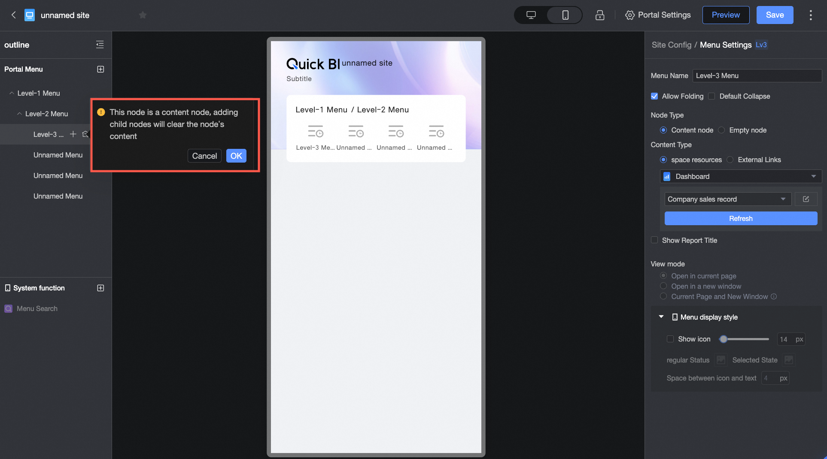This screenshot has height=459, width=827.
Task: Collapse the outline panel
Action: point(100,45)
